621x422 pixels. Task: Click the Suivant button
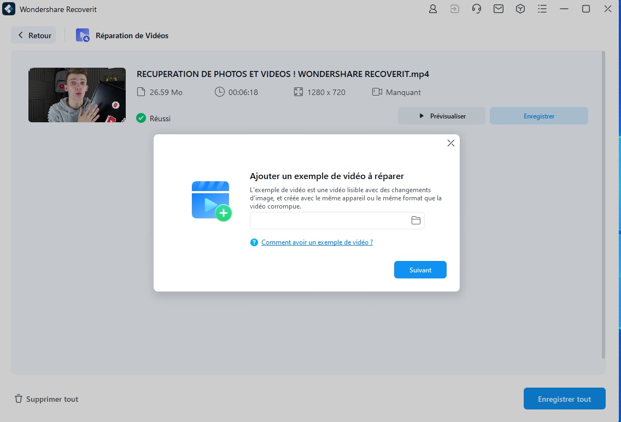(420, 270)
